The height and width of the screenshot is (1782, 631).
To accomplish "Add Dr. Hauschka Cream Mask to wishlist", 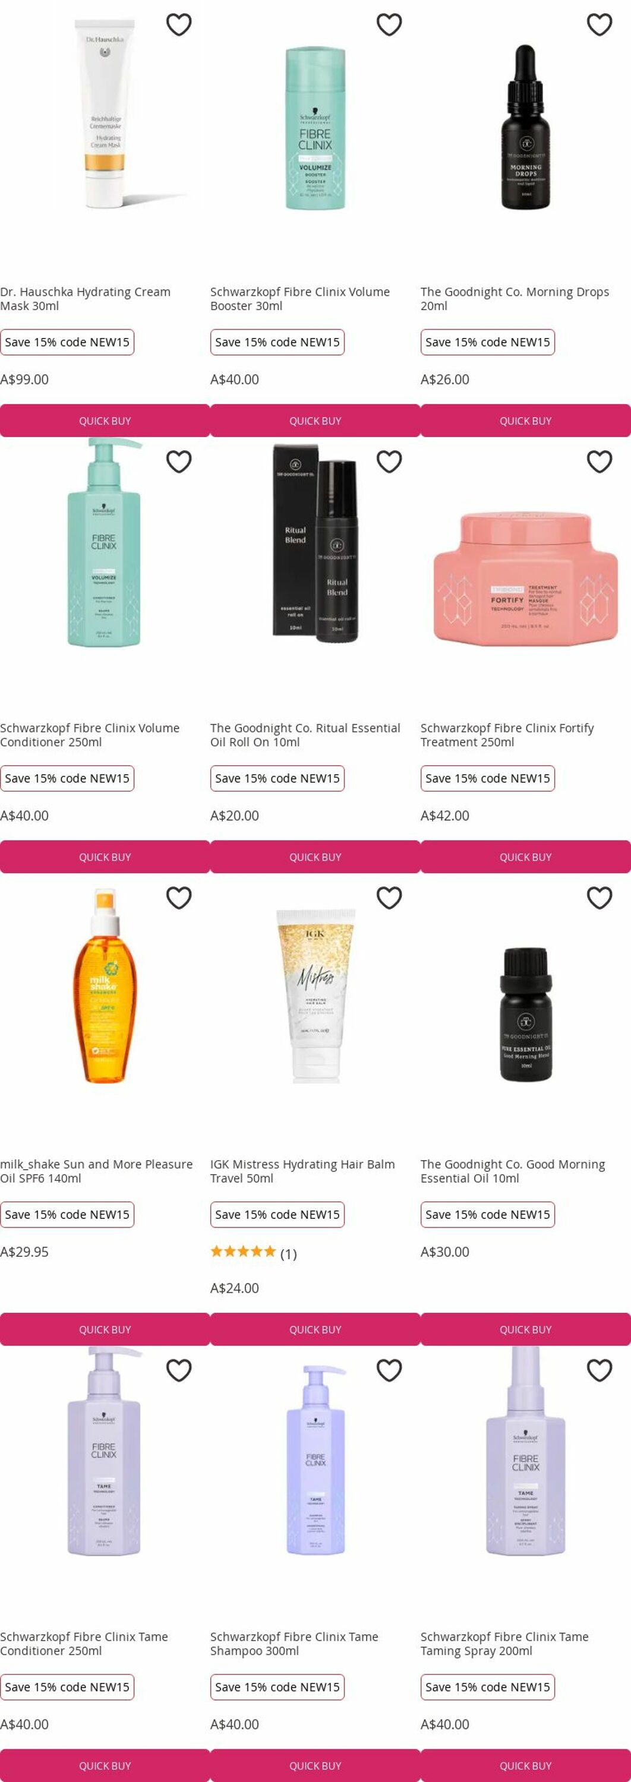I will click(x=178, y=25).
